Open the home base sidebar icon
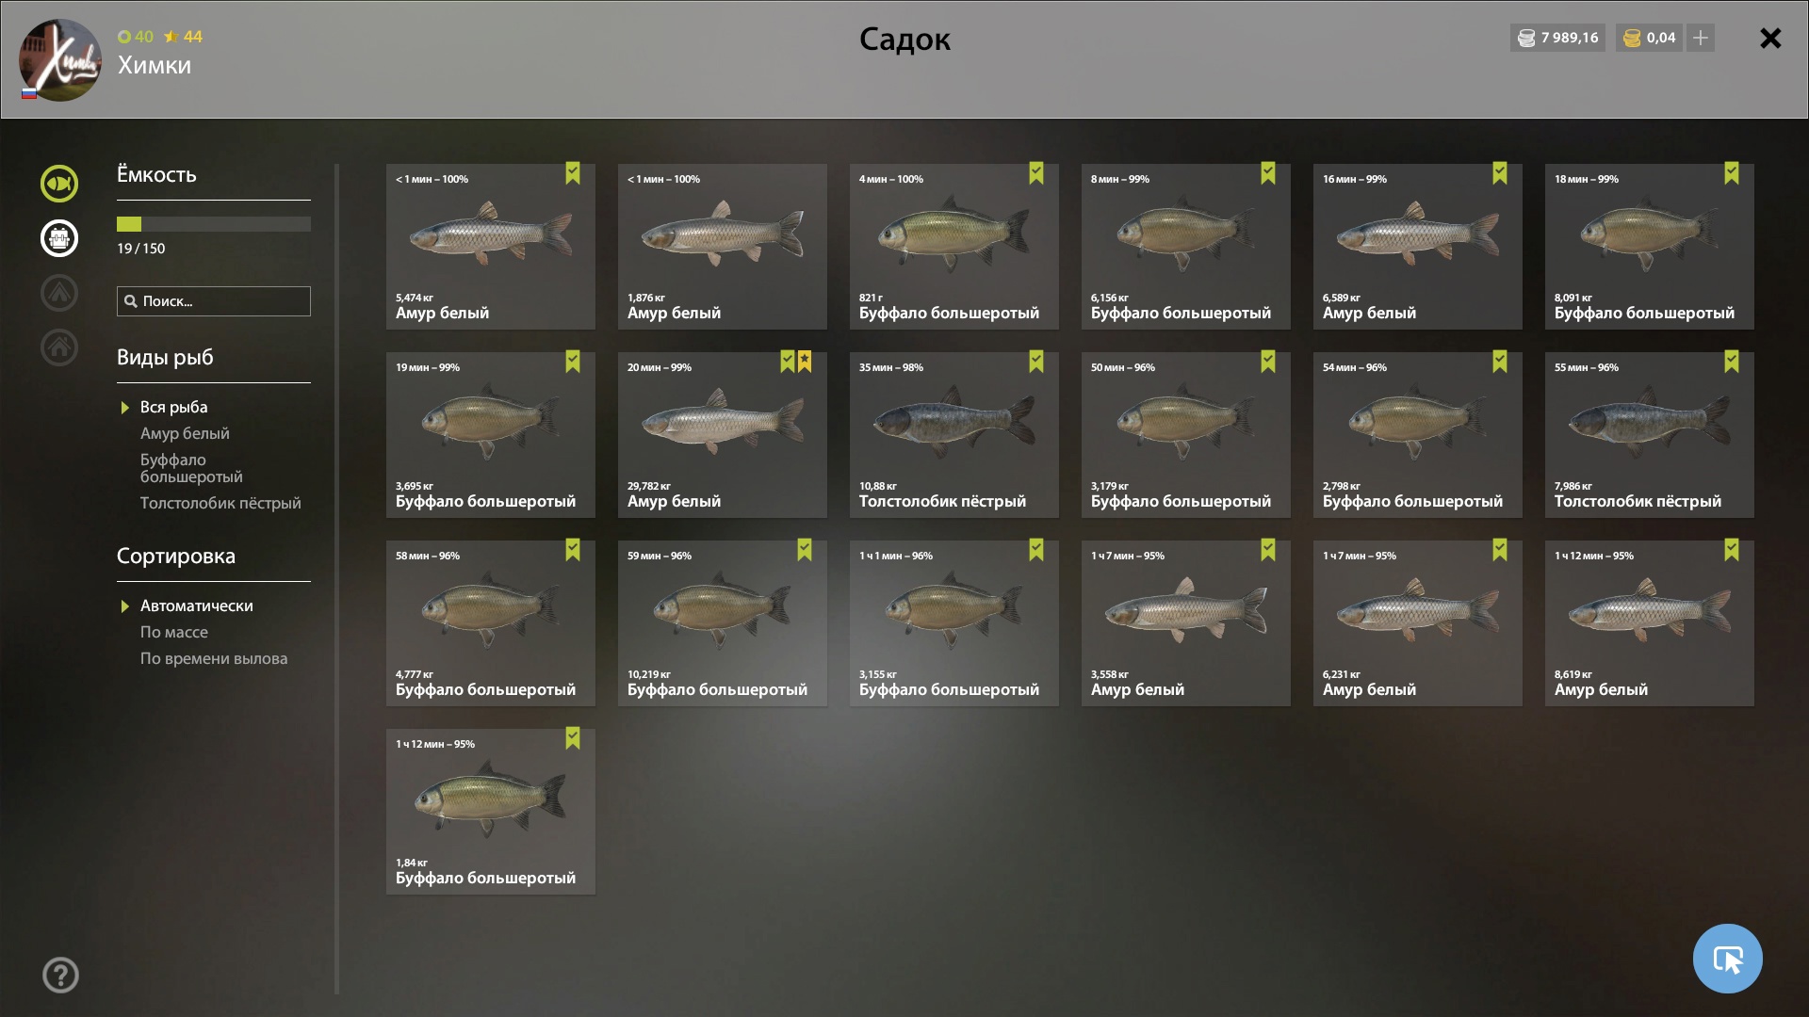 pyautogui.click(x=58, y=347)
